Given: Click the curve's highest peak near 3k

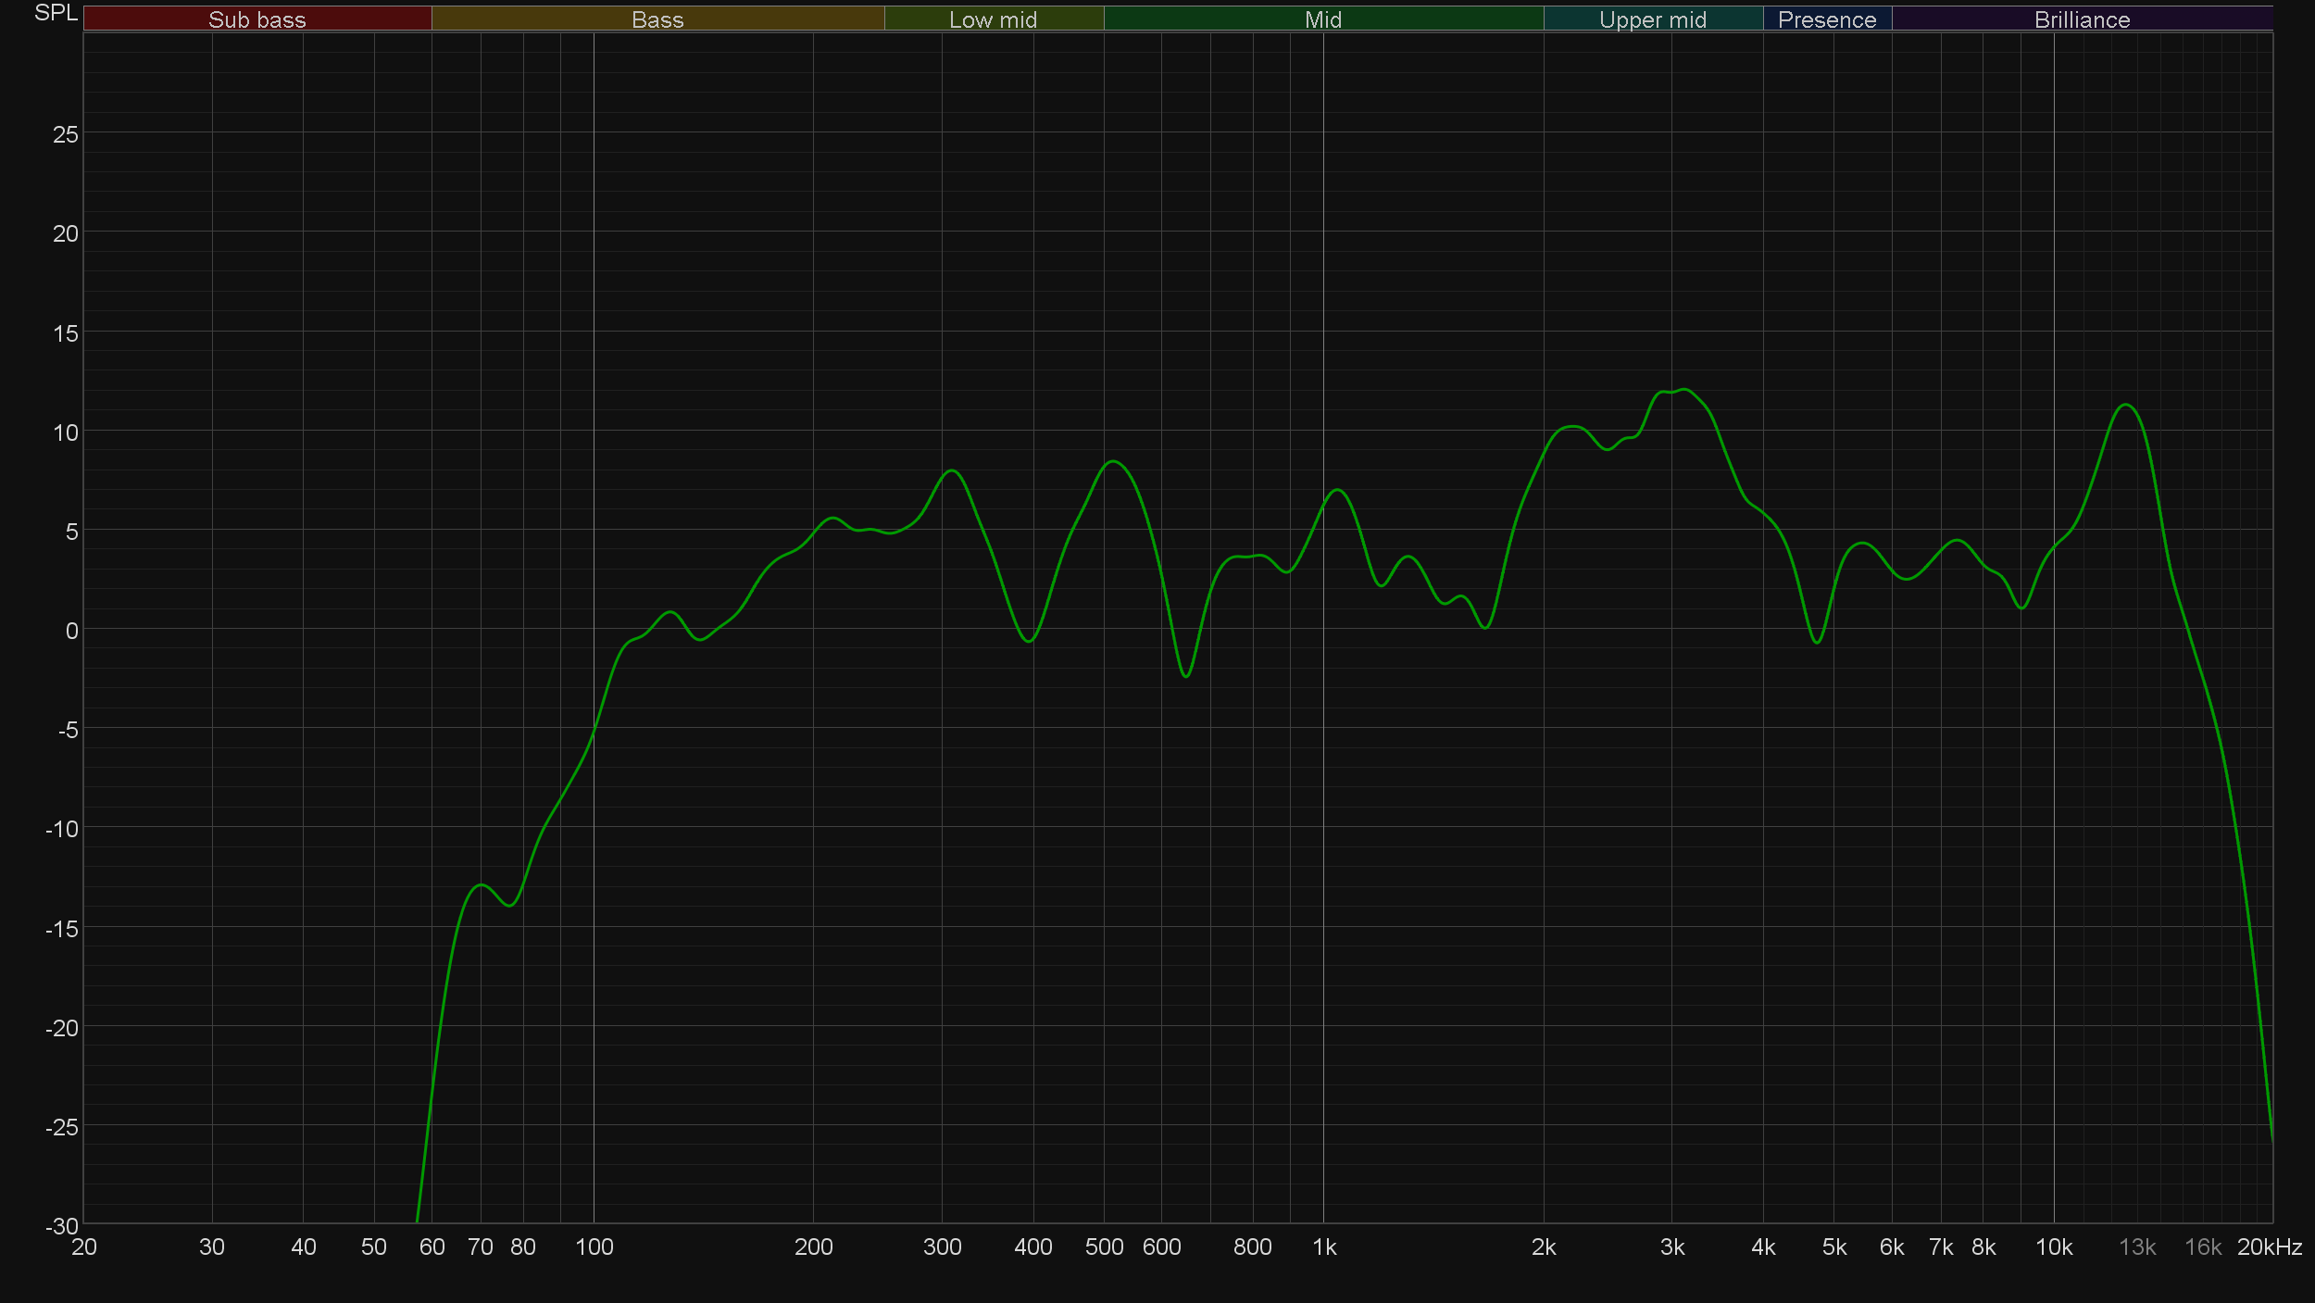Looking at the screenshot, I should pyautogui.click(x=1683, y=390).
